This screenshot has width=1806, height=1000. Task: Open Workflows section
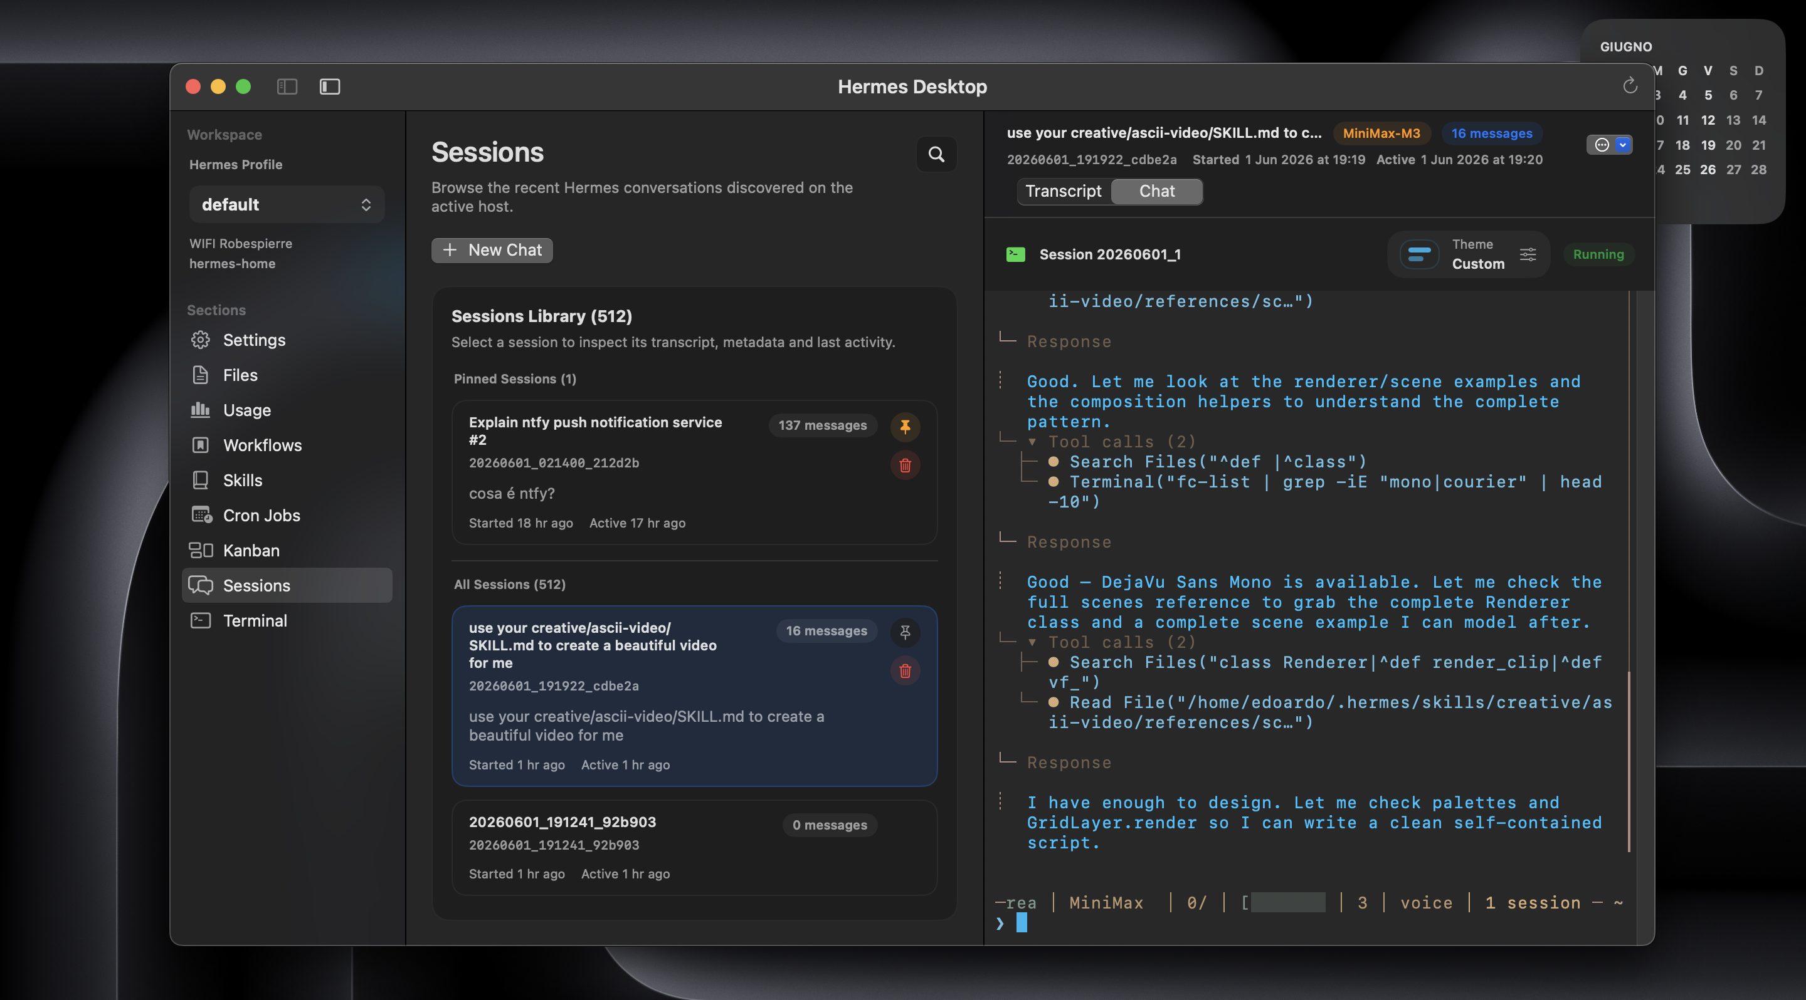pyautogui.click(x=287, y=445)
